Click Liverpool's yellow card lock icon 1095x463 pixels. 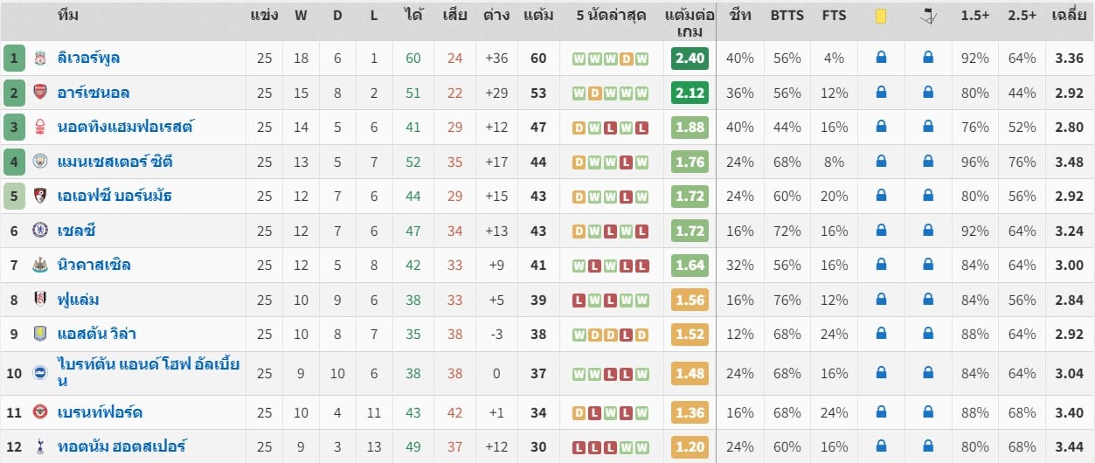[881, 58]
